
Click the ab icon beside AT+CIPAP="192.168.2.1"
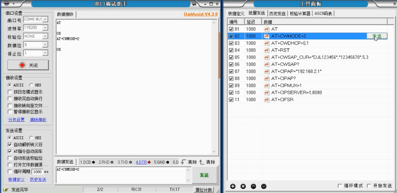[x=266, y=72]
